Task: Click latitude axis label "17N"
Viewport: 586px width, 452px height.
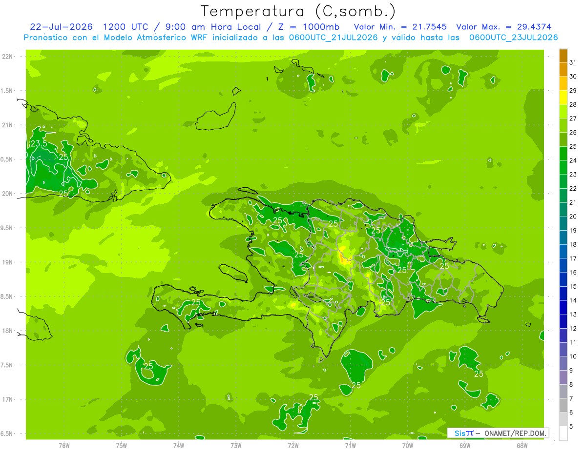Action: click(x=7, y=399)
